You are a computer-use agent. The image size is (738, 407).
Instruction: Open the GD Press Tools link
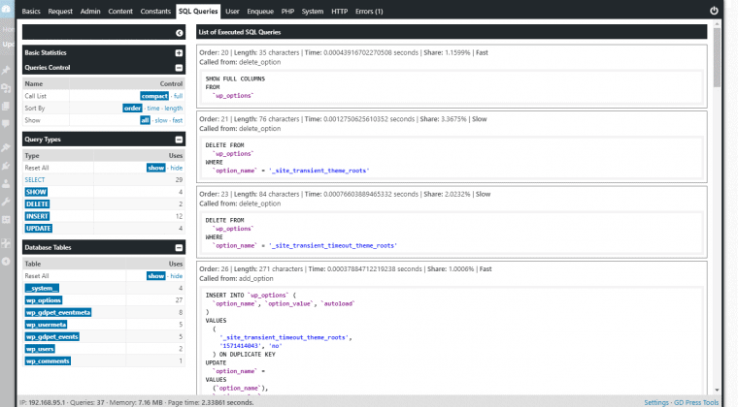tap(696, 403)
